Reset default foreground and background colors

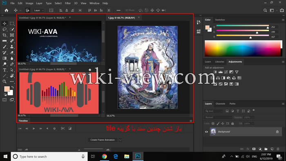[5, 95]
